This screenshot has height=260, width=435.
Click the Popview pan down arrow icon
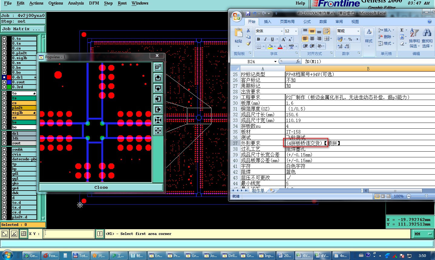point(158,88)
